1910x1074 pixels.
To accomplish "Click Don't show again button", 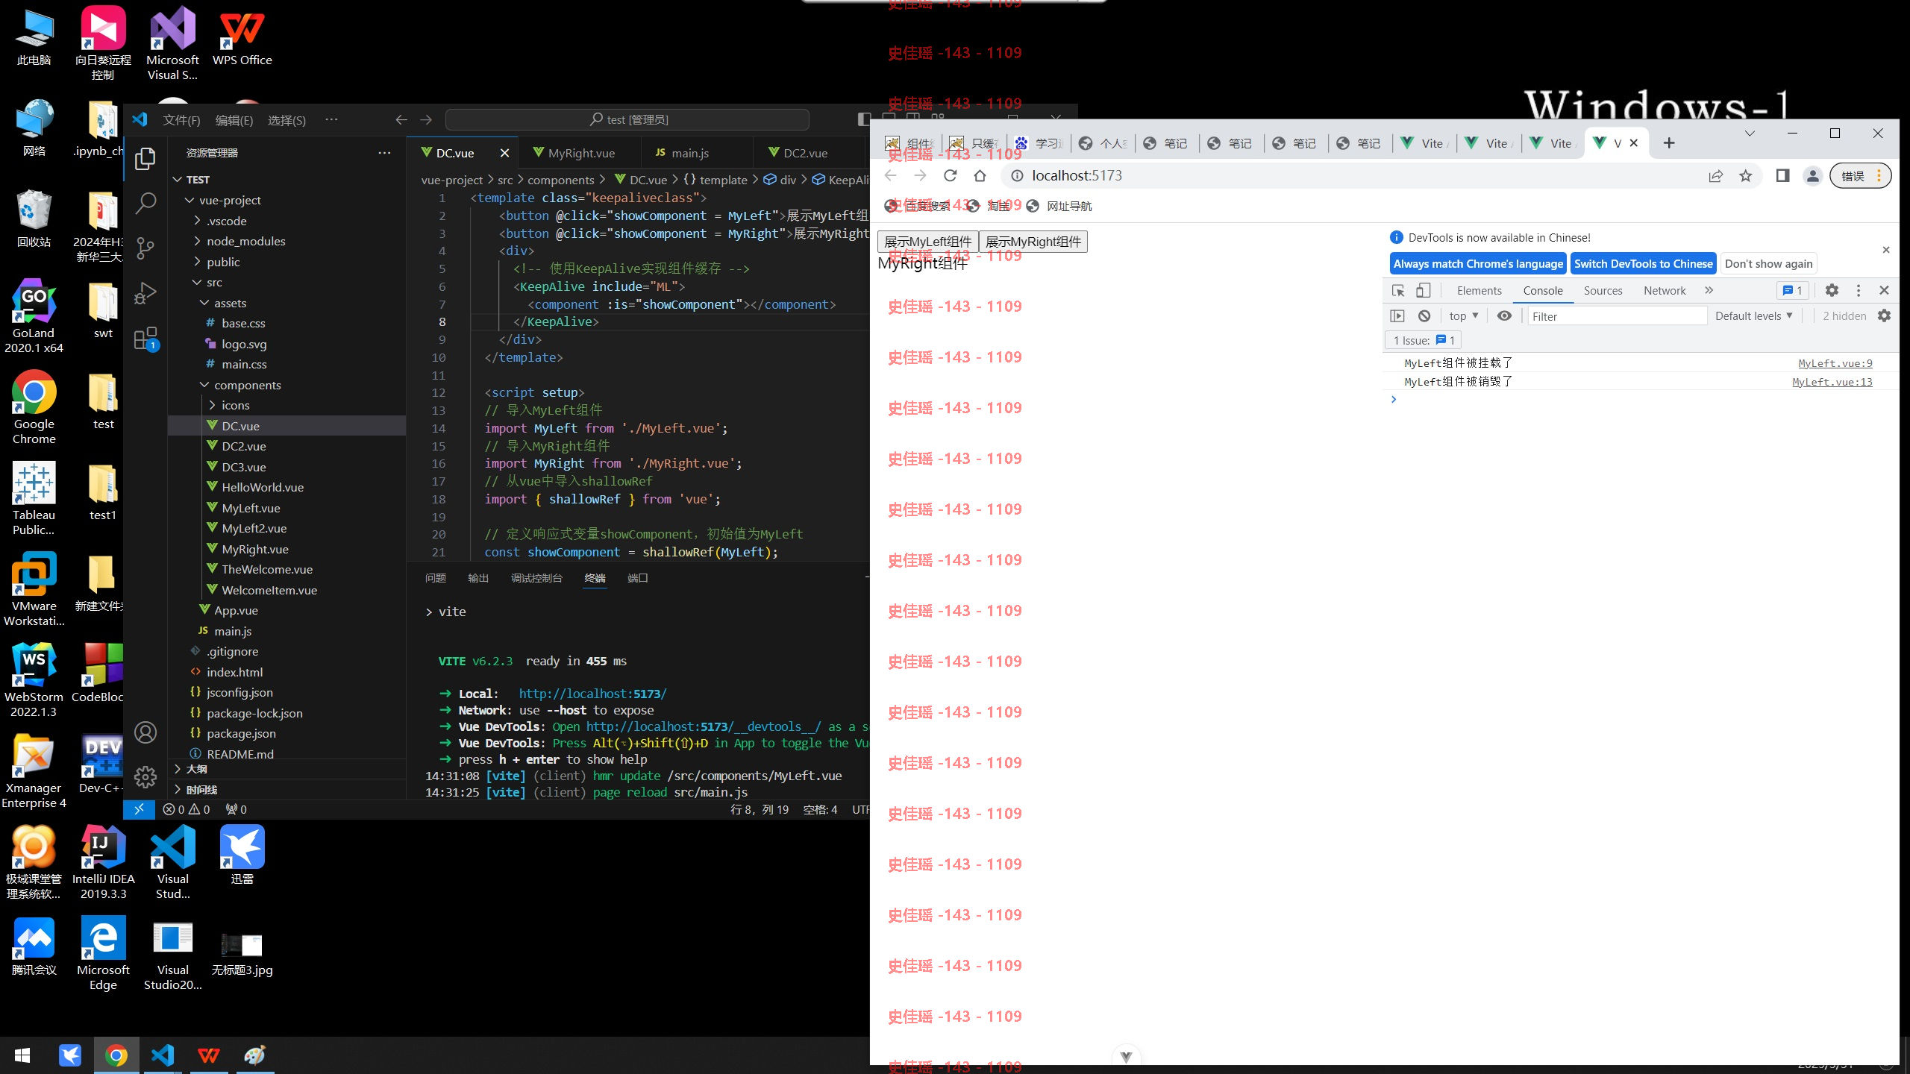I will 1768,263.
